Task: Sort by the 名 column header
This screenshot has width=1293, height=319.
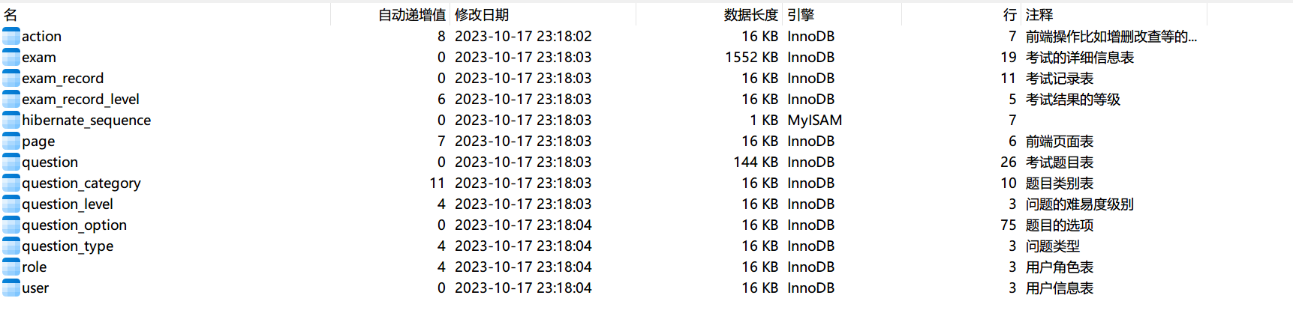Action: point(11,15)
